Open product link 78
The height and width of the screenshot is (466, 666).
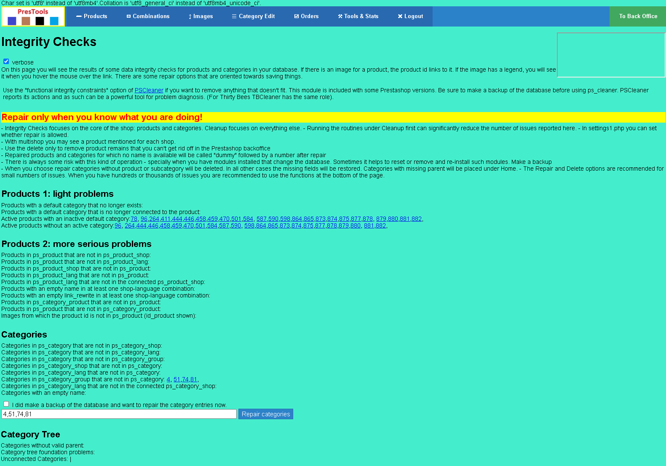click(134, 219)
